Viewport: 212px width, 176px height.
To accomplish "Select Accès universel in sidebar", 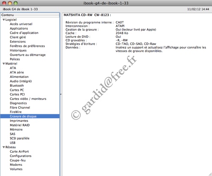I will pyautogui.click(x=21, y=24).
